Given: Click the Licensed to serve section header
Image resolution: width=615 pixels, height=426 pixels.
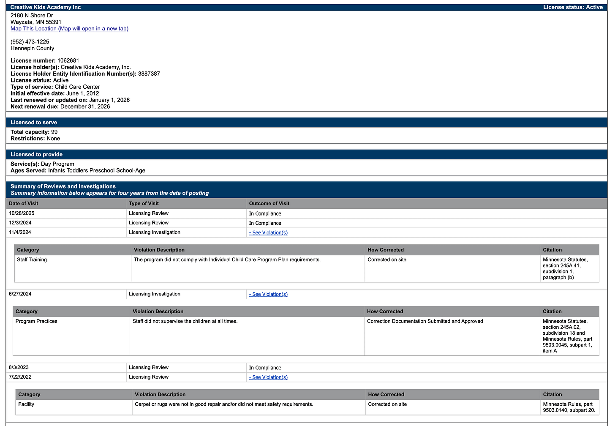Looking at the screenshot, I should pos(307,123).
